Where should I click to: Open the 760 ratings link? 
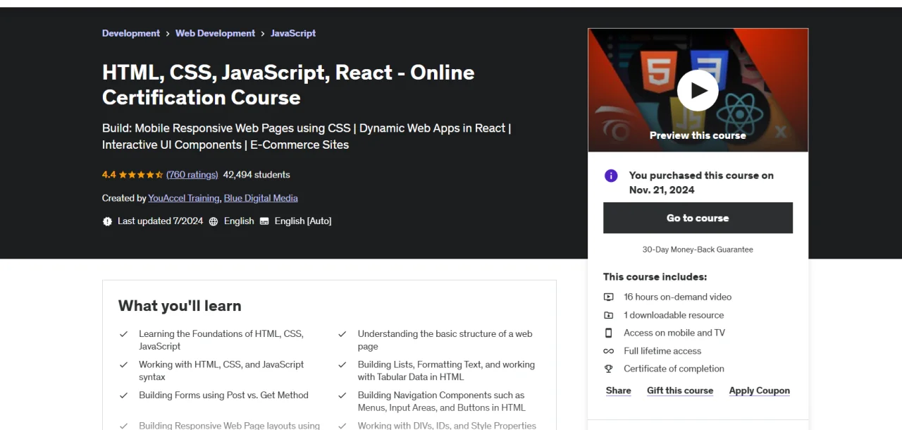coord(192,175)
